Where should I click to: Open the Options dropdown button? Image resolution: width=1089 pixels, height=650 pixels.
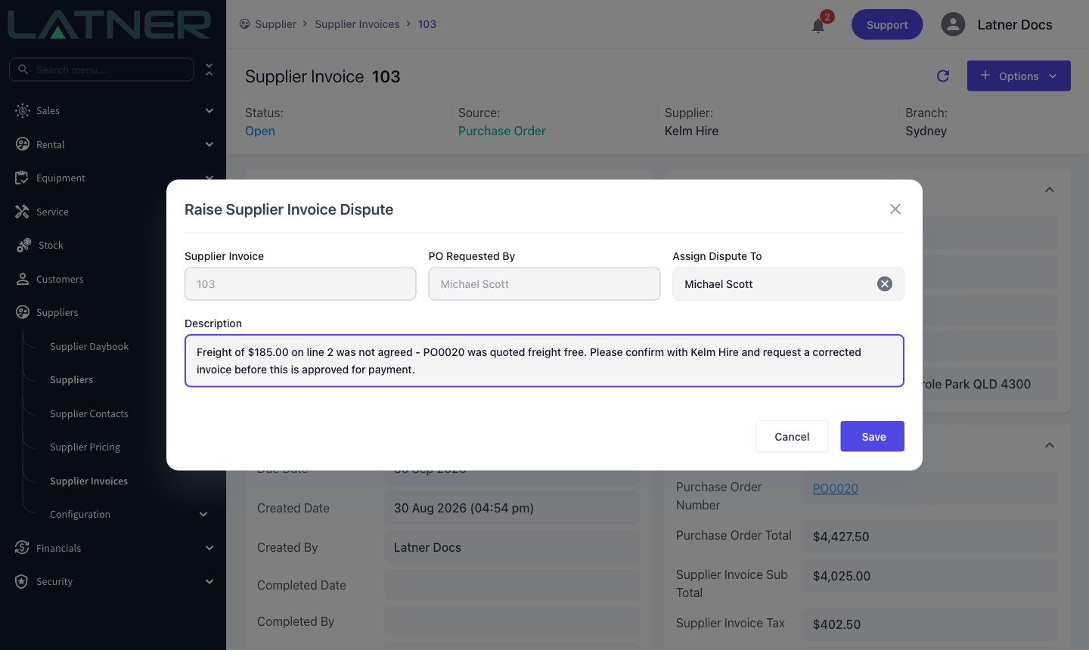(x=1019, y=76)
